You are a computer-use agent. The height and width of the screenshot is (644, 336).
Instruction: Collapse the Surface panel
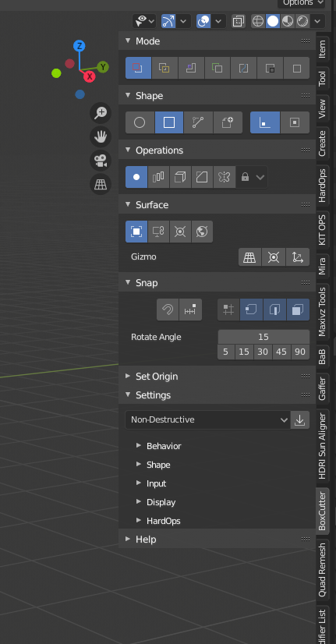coord(128,204)
